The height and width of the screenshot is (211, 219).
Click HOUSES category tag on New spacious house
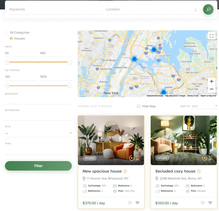tap(89, 158)
